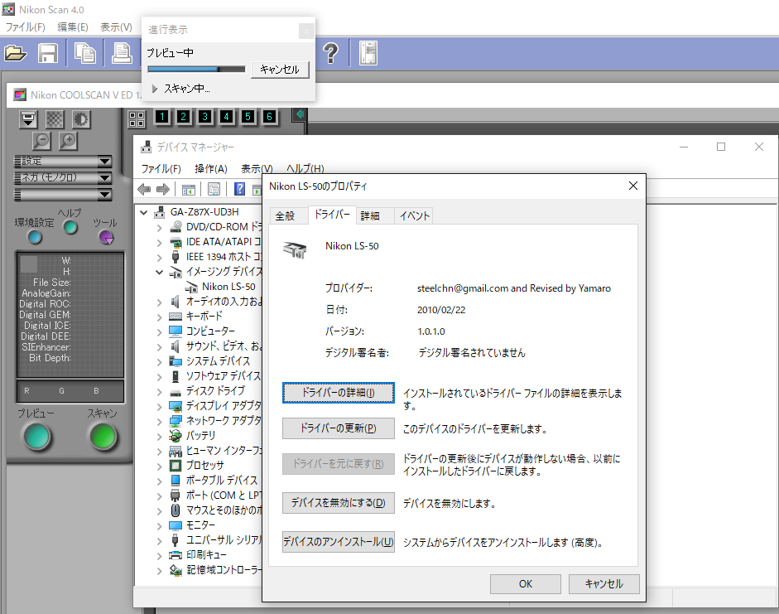Screen dimensions: 779x614
Task: Expand the DVD/CD-ROM drives node
Action: click(x=160, y=228)
